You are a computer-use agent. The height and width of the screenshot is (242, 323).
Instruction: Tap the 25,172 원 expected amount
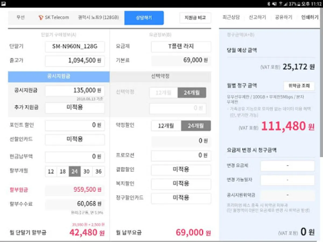pyautogui.click(x=299, y=67)
